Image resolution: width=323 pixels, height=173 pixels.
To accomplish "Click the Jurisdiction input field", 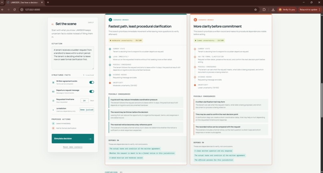I will pyautogui.click(x=87, y=110).
